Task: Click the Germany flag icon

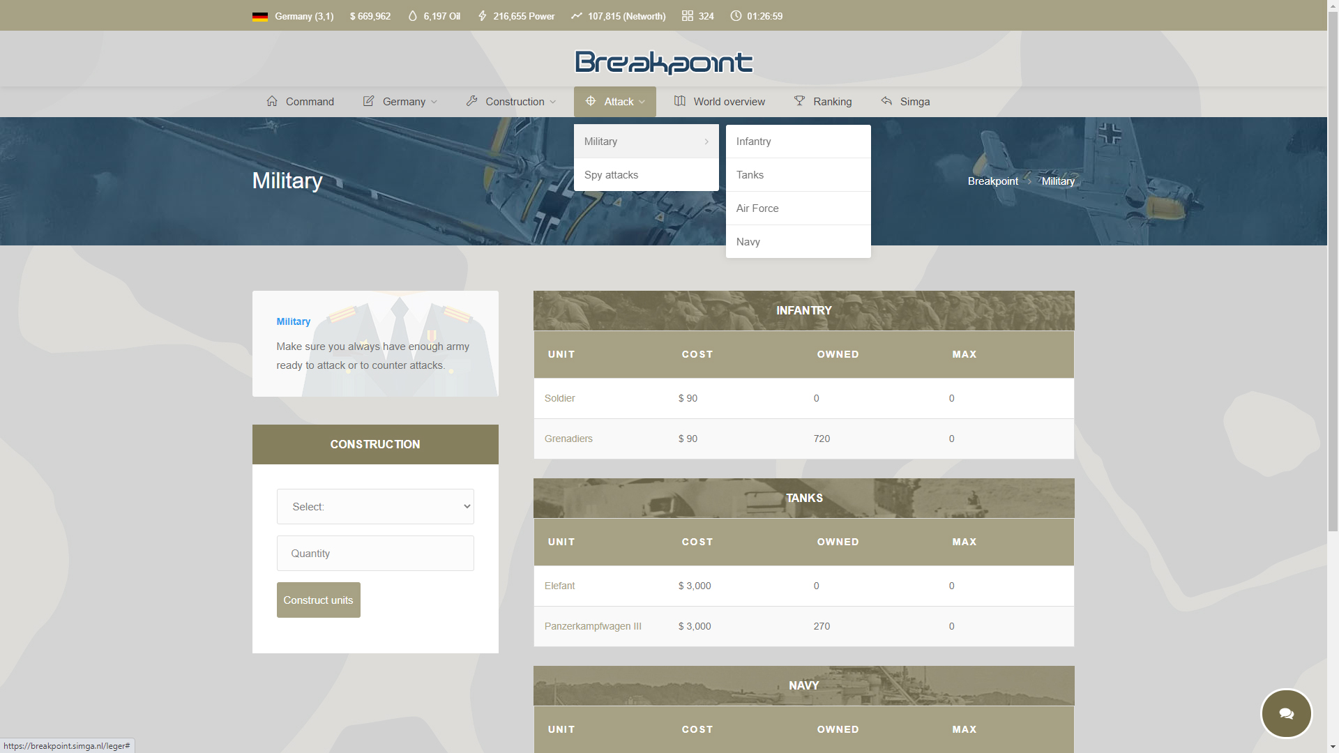Action: 260,16
